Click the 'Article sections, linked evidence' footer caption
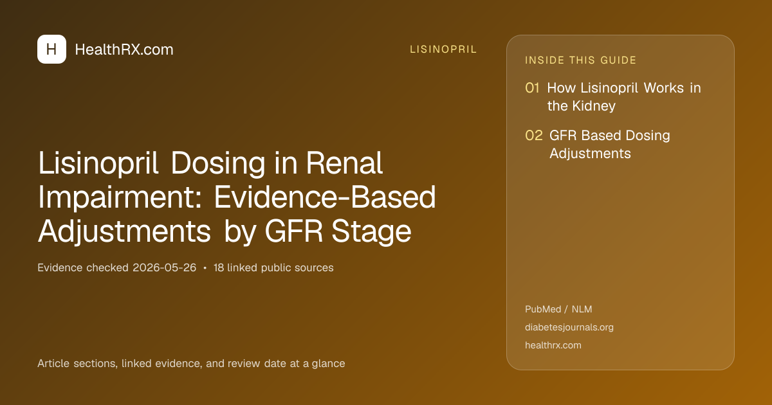772x405 pixels. 191,363
